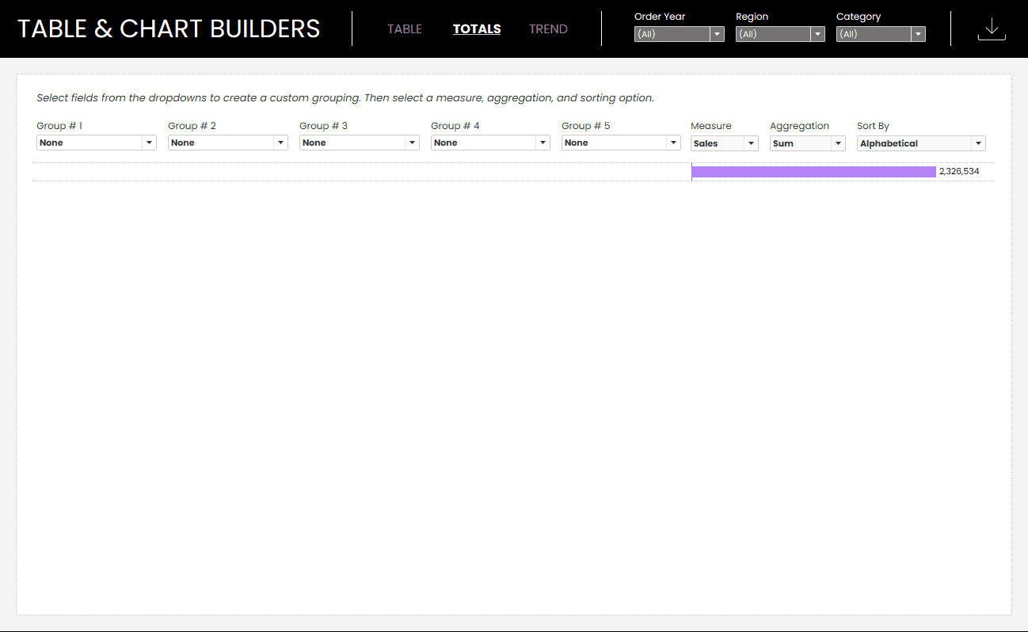The width and height of the screenshot is (1028, 632).
Task: Open the Group # 1 dropdown
Action: coord(96,143)
